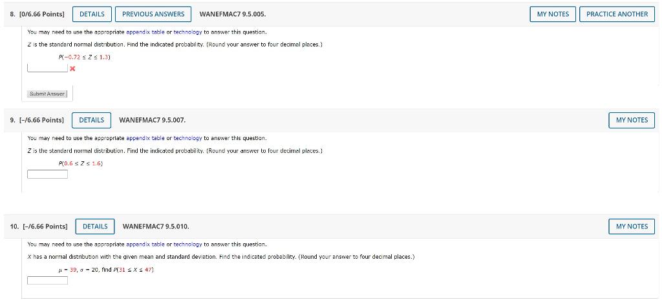Open appendix table link in question 10
Image resolution: width=662 pixels, height=302 pixels.
pyautogui.click(x=145, y=244)
